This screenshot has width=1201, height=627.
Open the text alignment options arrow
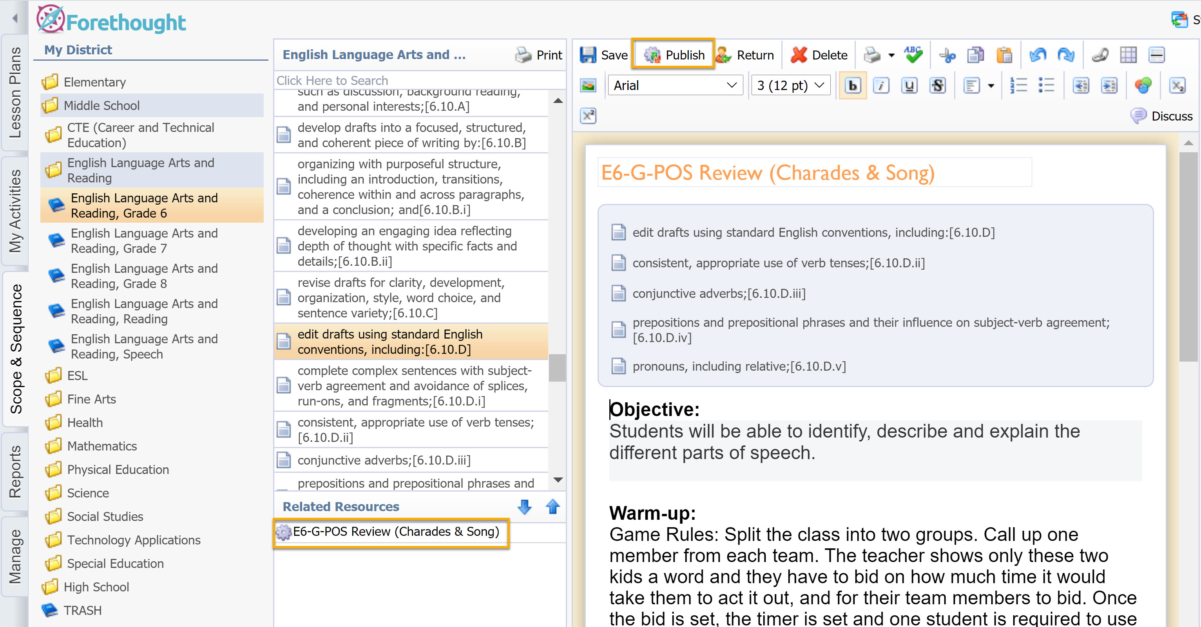991,86
